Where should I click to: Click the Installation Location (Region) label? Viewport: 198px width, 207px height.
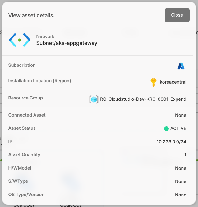[39, 81]
